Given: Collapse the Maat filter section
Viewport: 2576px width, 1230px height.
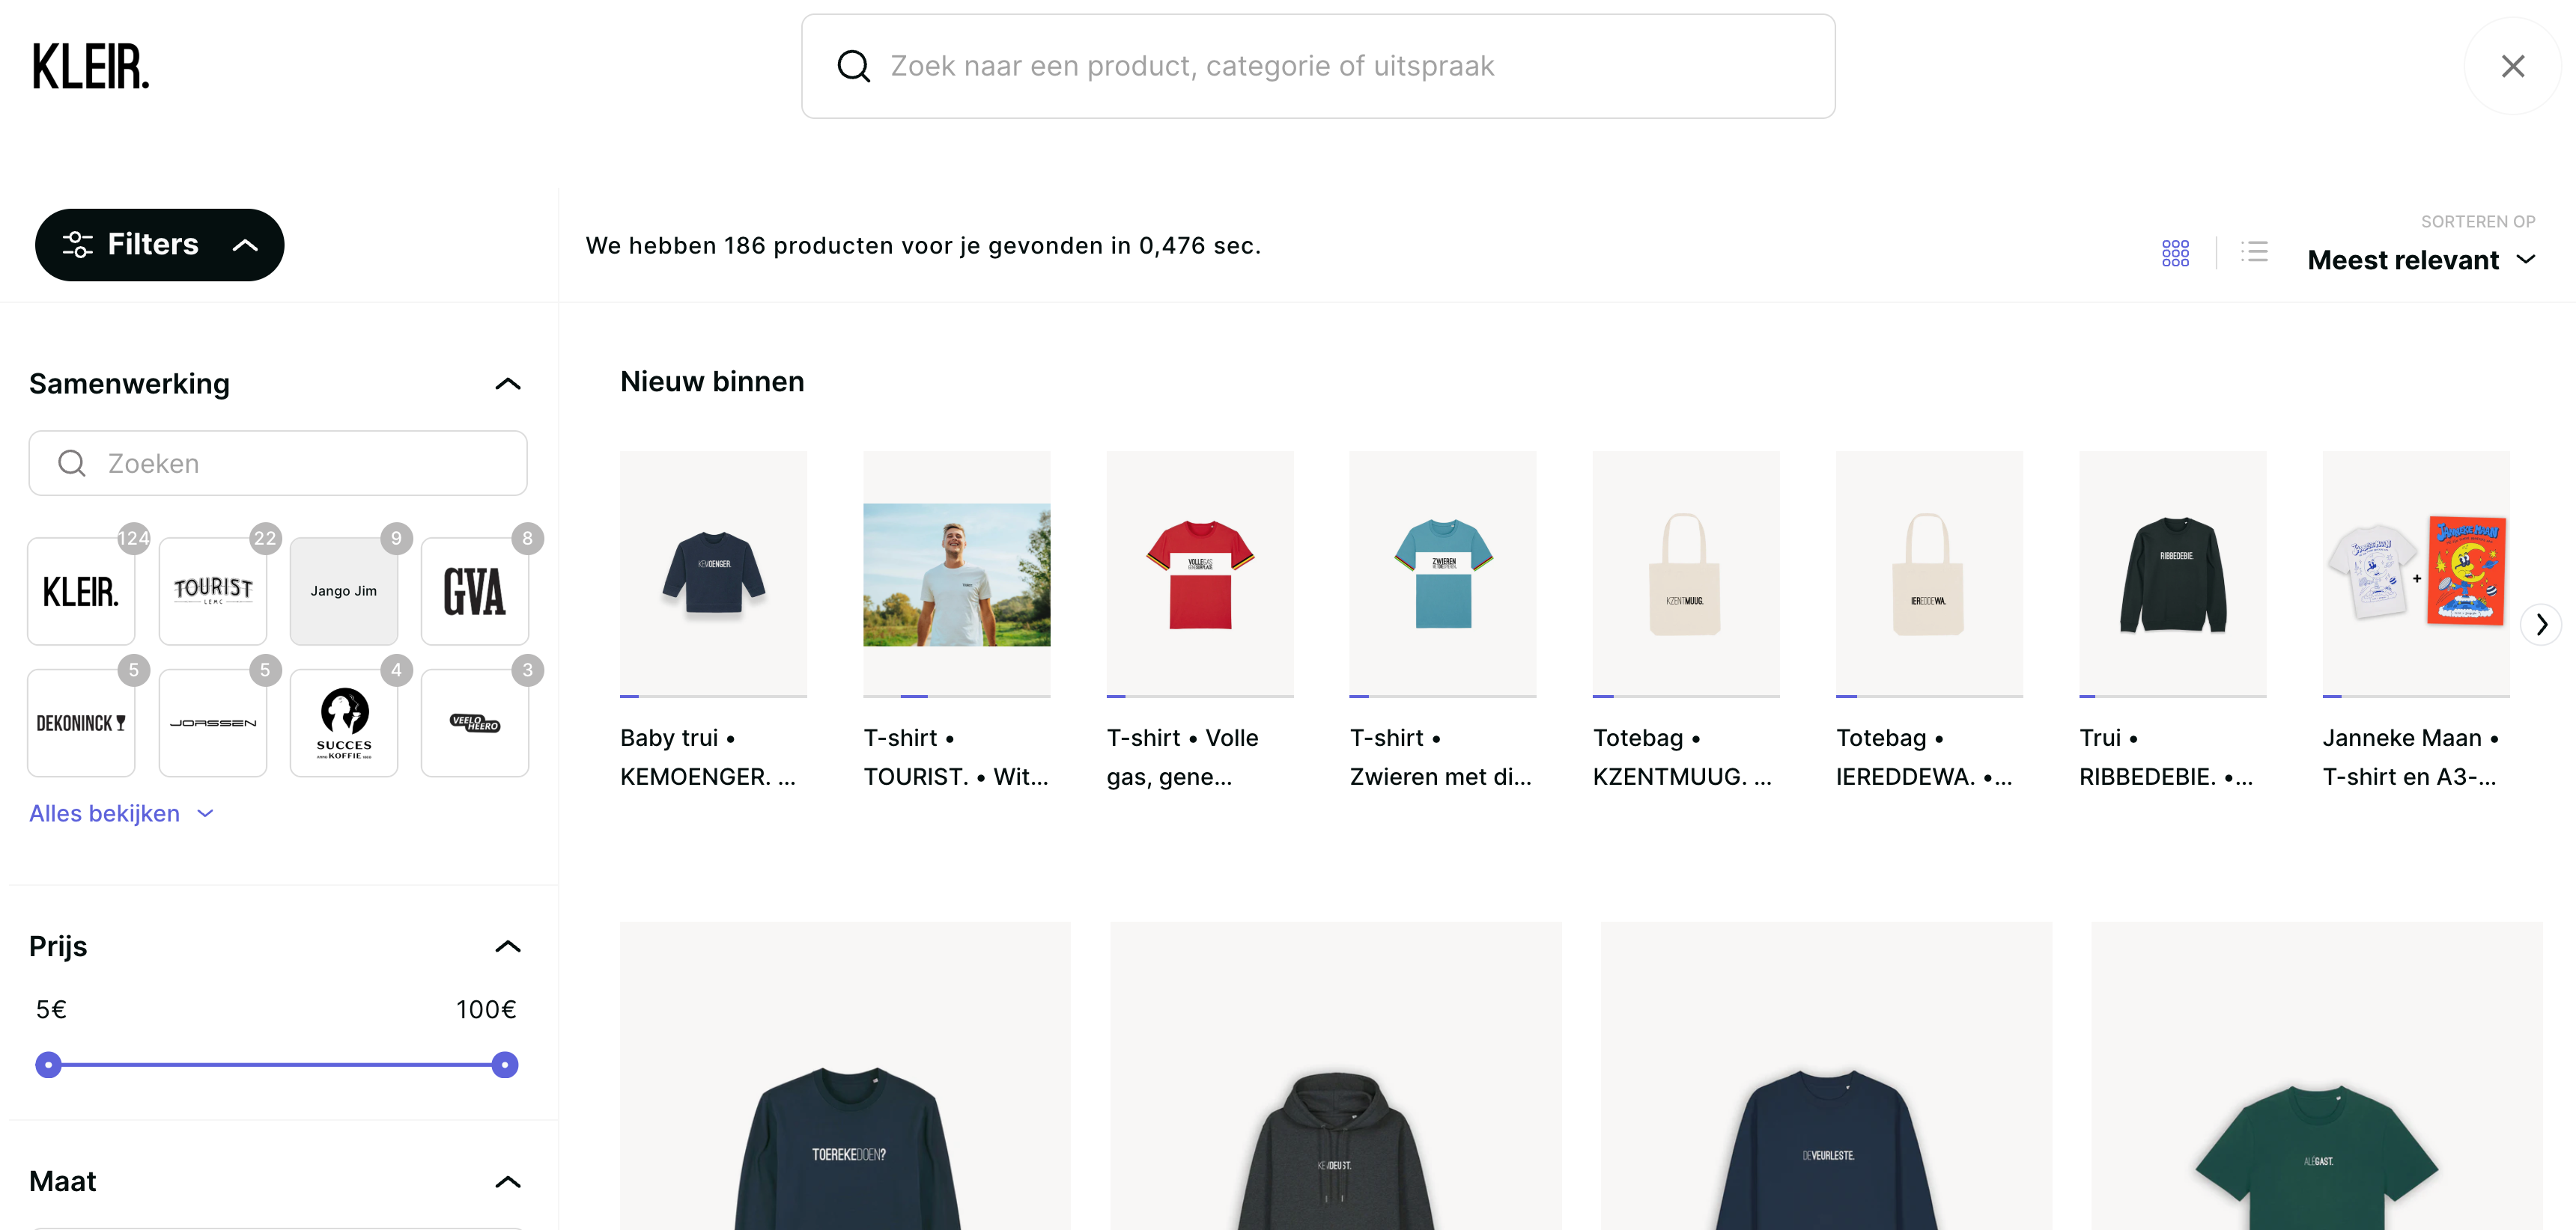Looking at the screenshot, I should coord(508,1182).
